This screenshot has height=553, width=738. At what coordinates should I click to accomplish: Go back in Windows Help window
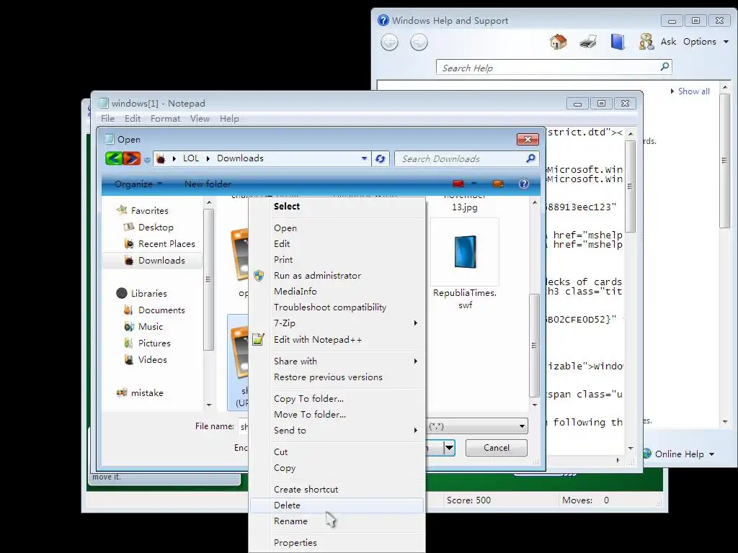(389, 42)
